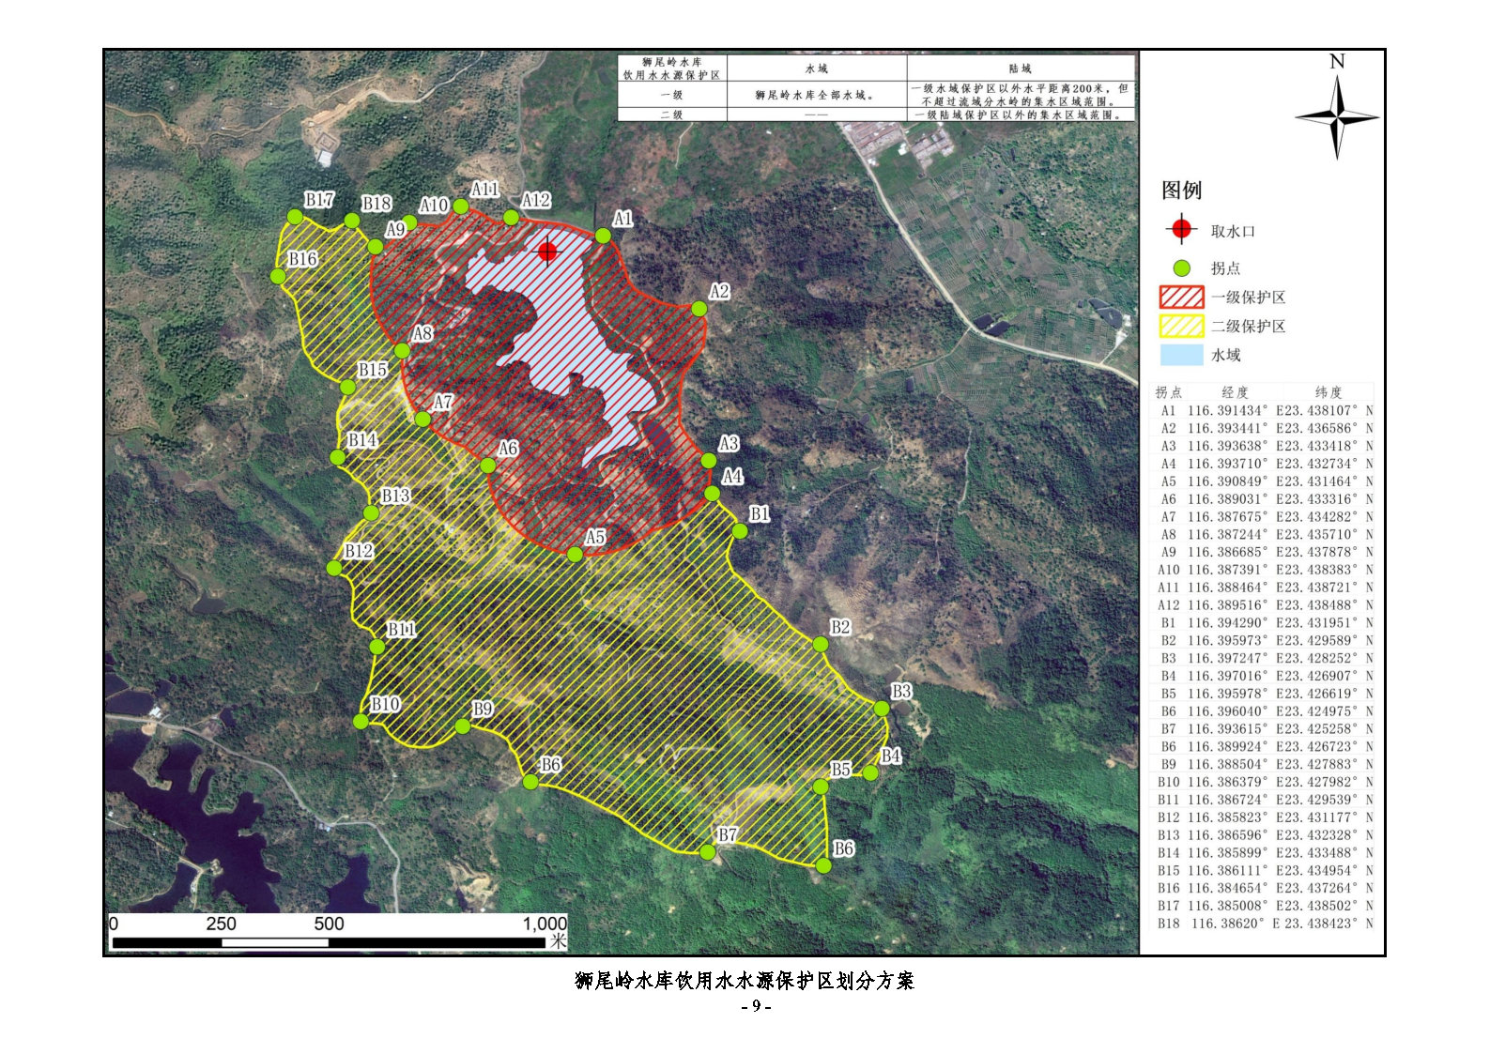Click turning point marker B12
Viewport: 1490px width, 1054px height.
(x=333, y=568)
